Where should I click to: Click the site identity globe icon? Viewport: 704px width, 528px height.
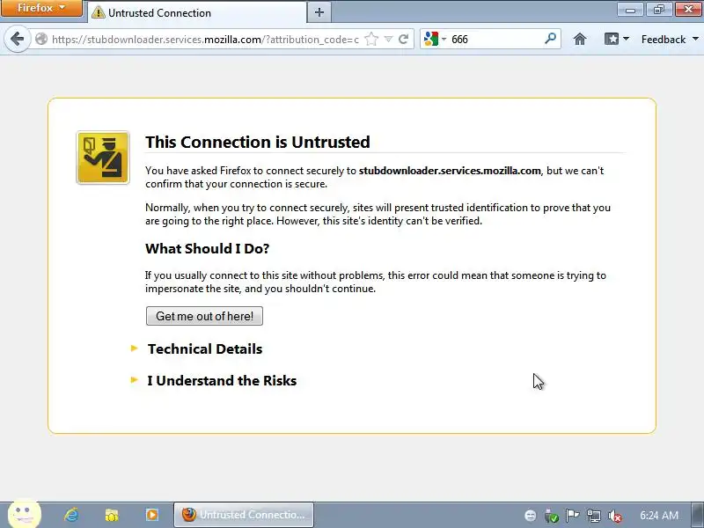pyautogui.click(x=41, y=39)
